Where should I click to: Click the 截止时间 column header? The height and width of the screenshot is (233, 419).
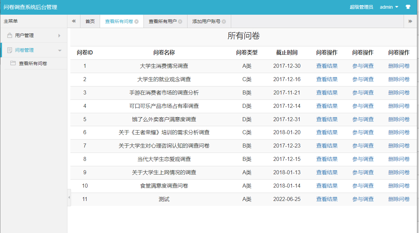(287, 53)
